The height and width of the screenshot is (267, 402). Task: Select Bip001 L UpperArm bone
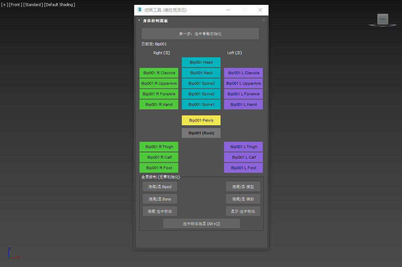pyautogui.click(x=243, y=83)
